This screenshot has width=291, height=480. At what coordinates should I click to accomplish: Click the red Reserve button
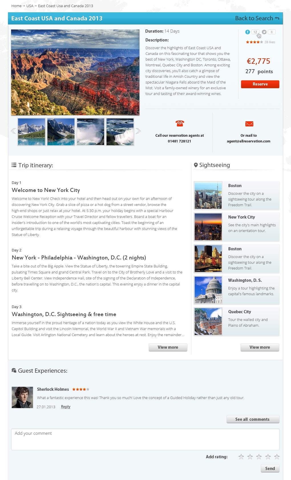click(x=260, y=84)
